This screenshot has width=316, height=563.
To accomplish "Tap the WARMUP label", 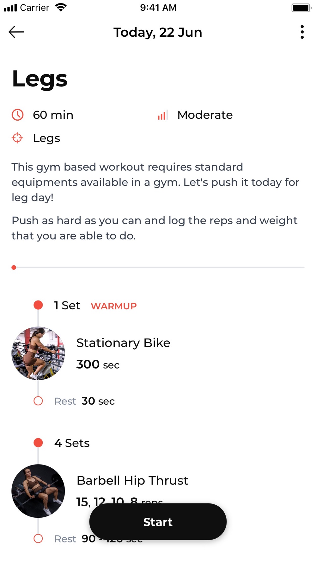I will pos(114,306).
